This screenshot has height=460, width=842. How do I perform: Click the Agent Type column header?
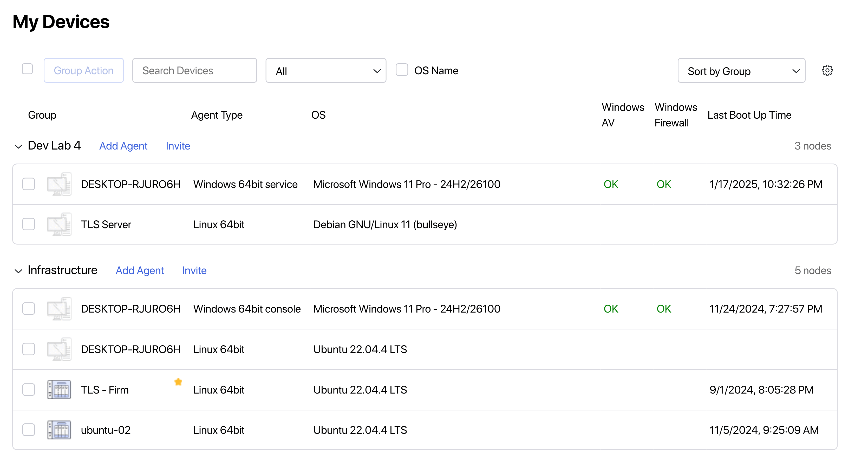tap(217, 115)
